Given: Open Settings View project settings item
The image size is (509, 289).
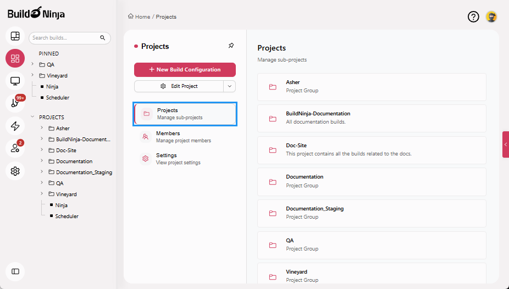Looking at the screenshot, I should tap(185, 159).
